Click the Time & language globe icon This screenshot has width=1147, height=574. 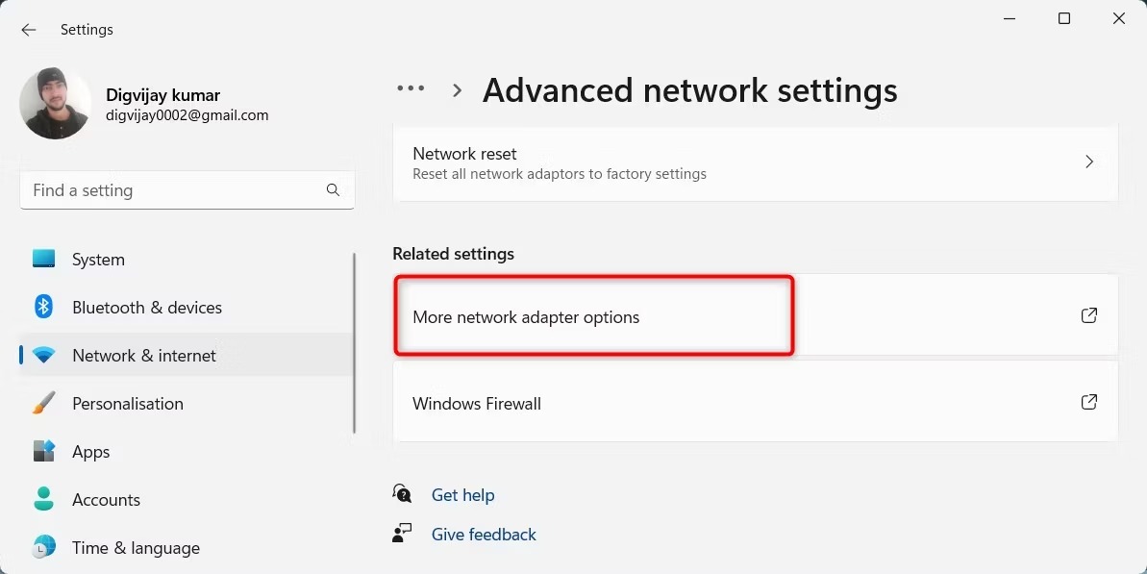(x=44, y=547)
